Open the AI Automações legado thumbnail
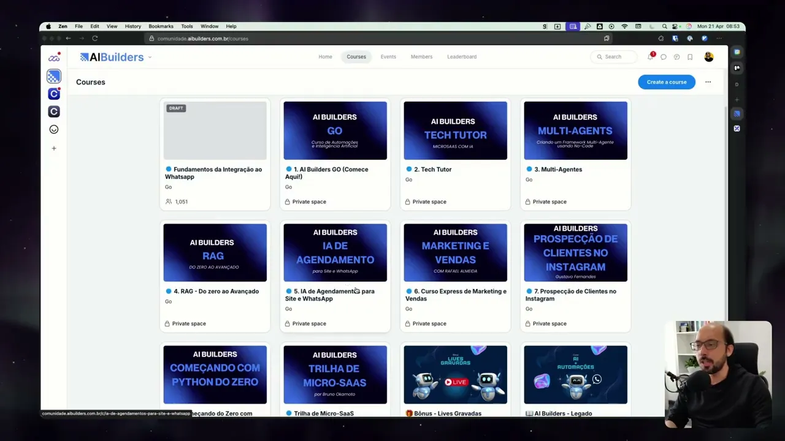 pyautogui.click(x=576, y=374)
